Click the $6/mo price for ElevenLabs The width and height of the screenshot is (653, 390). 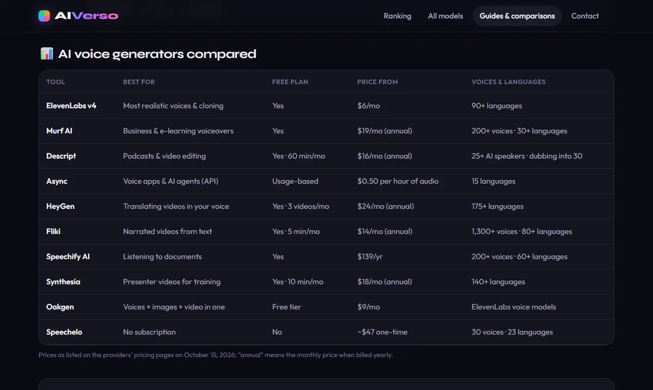coord(369,106)
